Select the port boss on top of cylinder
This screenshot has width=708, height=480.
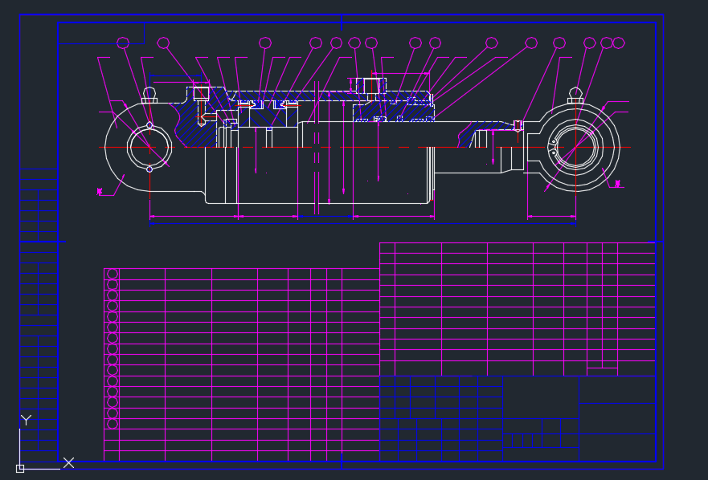click(371, 84)
